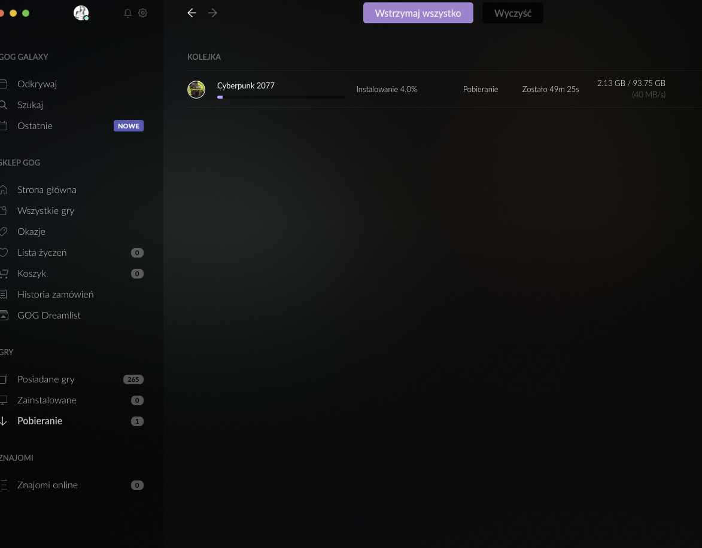Click the KOLEJKA queue heading

204,57
